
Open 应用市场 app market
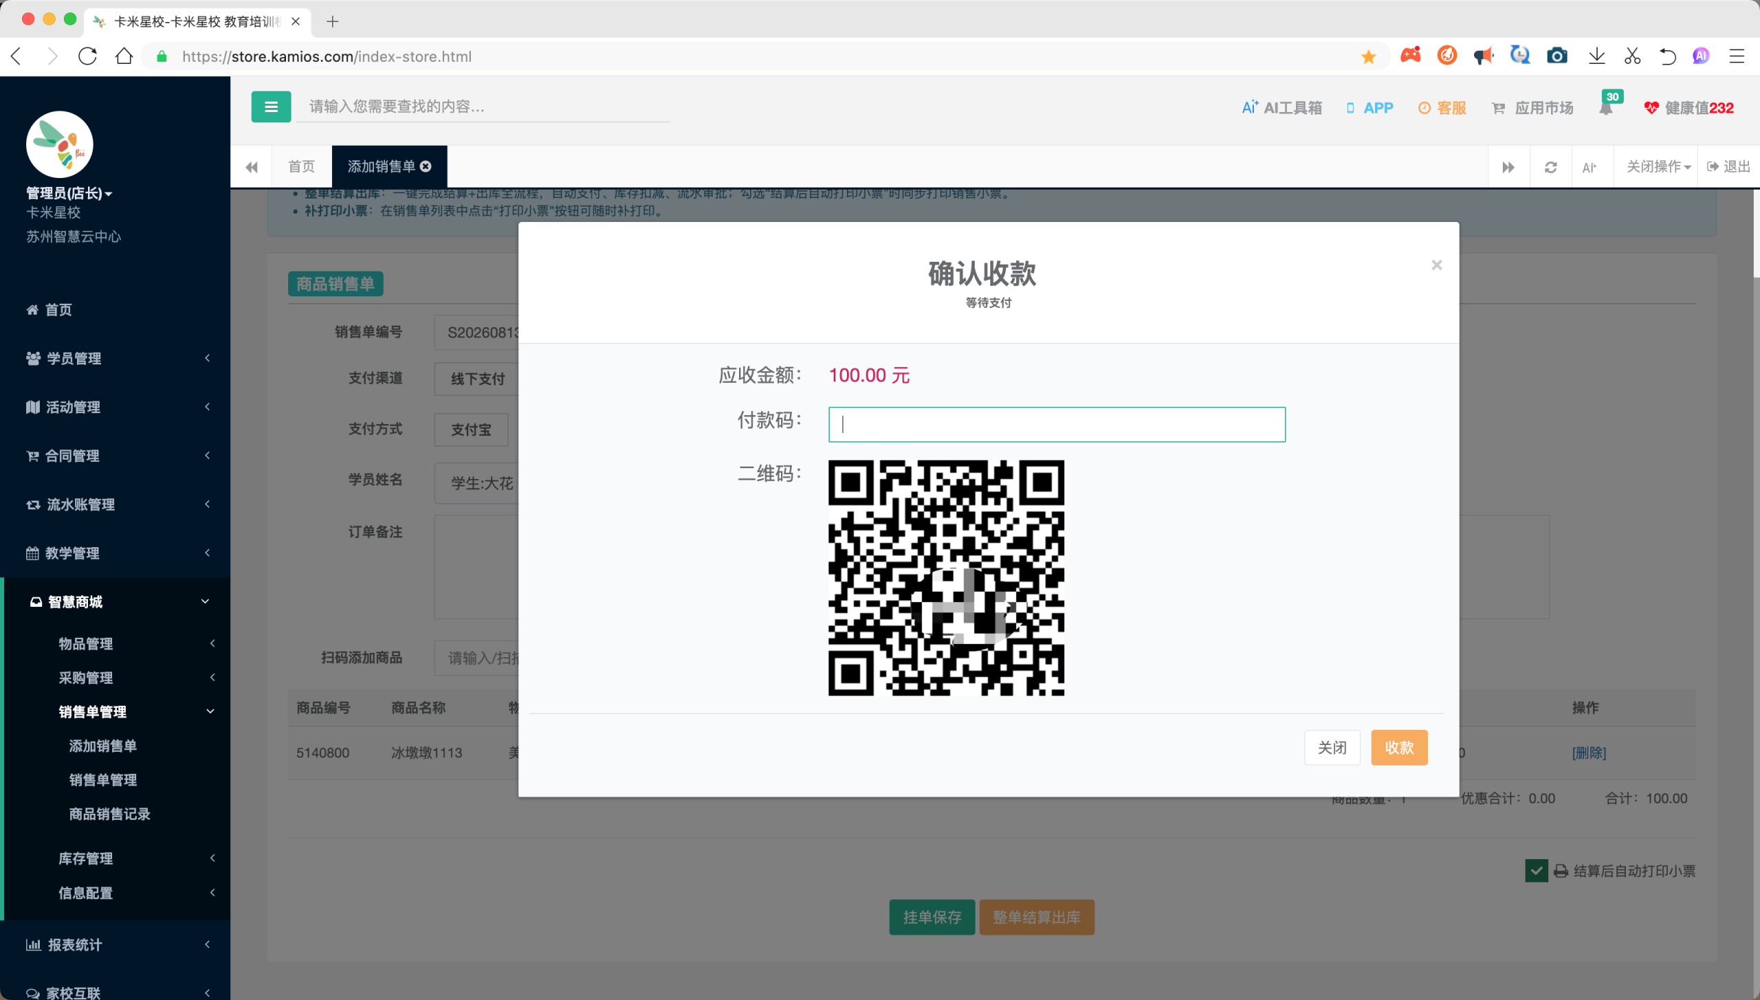coord(1532,108)
